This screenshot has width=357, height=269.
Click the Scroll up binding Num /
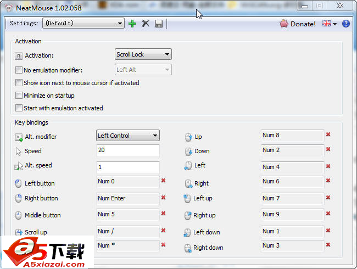128,232
